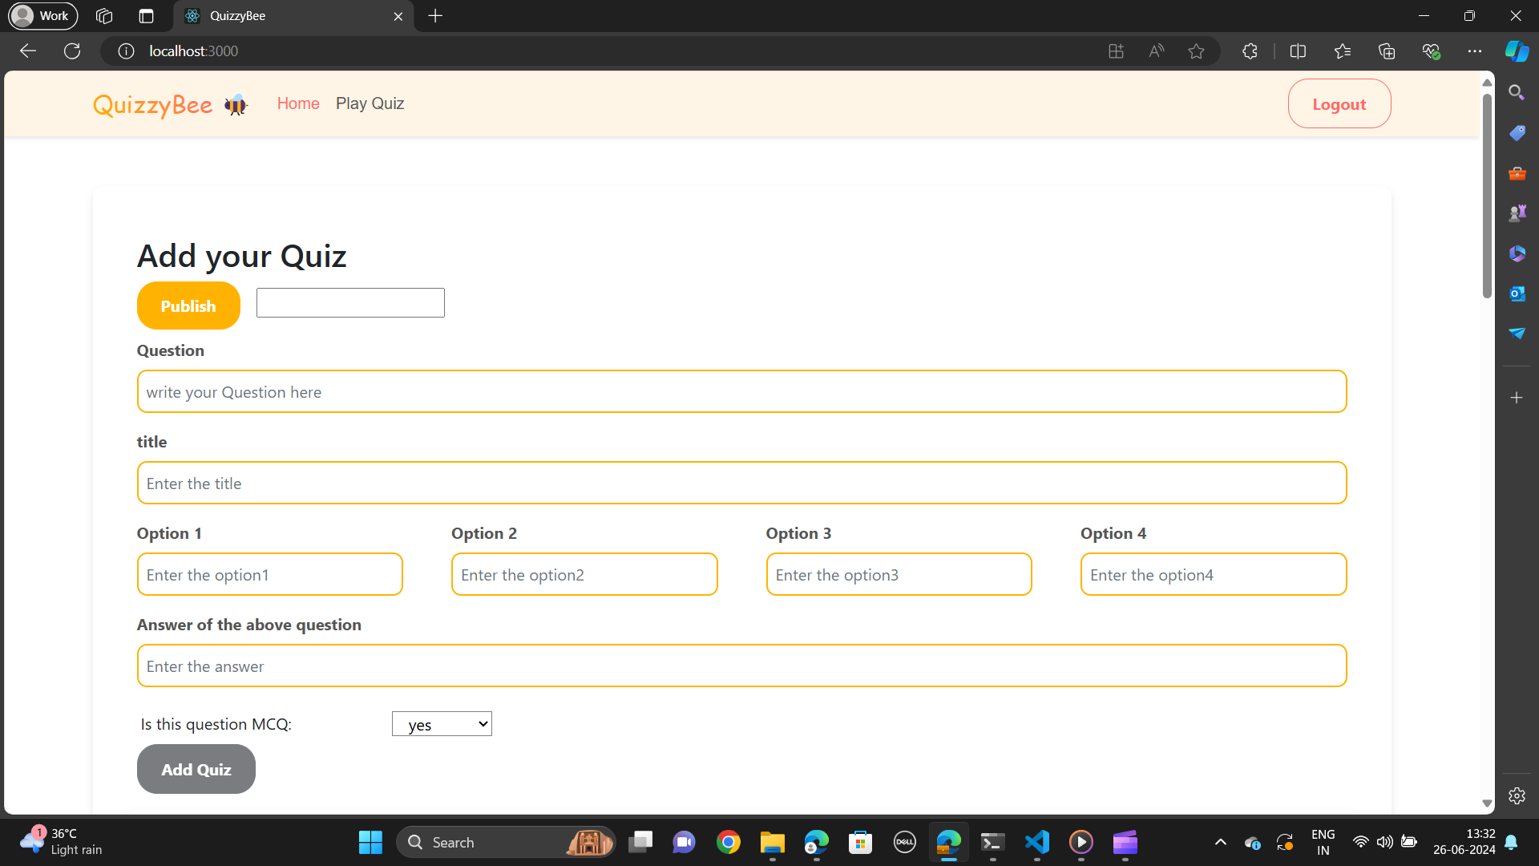The height and width of the screenshot is (866, 1539).
Task: Click Read aloud icon in address bar
Action: click(1156, 51)
